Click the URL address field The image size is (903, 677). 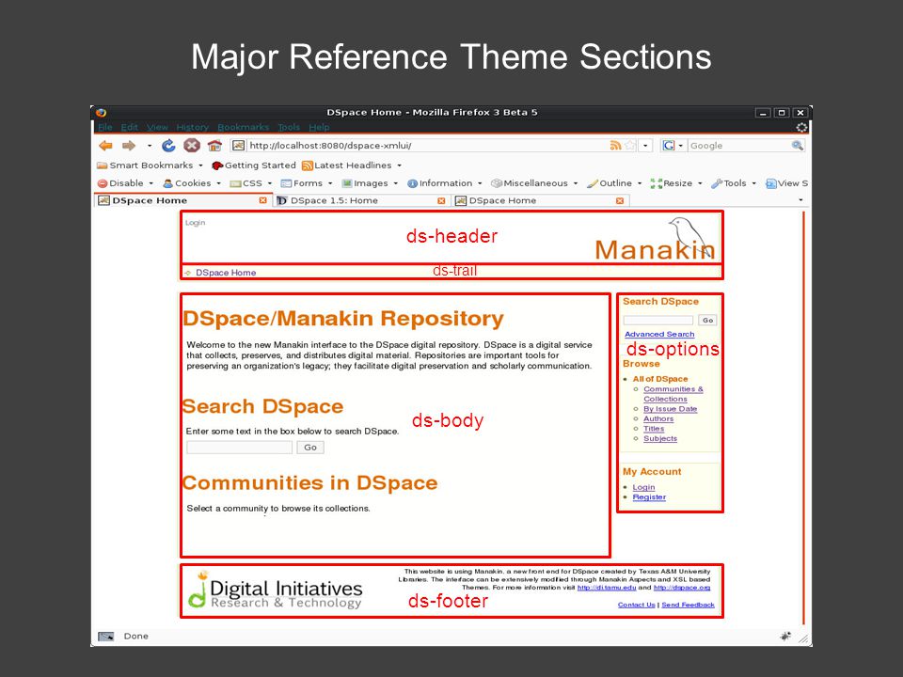(x=426, y=146)
